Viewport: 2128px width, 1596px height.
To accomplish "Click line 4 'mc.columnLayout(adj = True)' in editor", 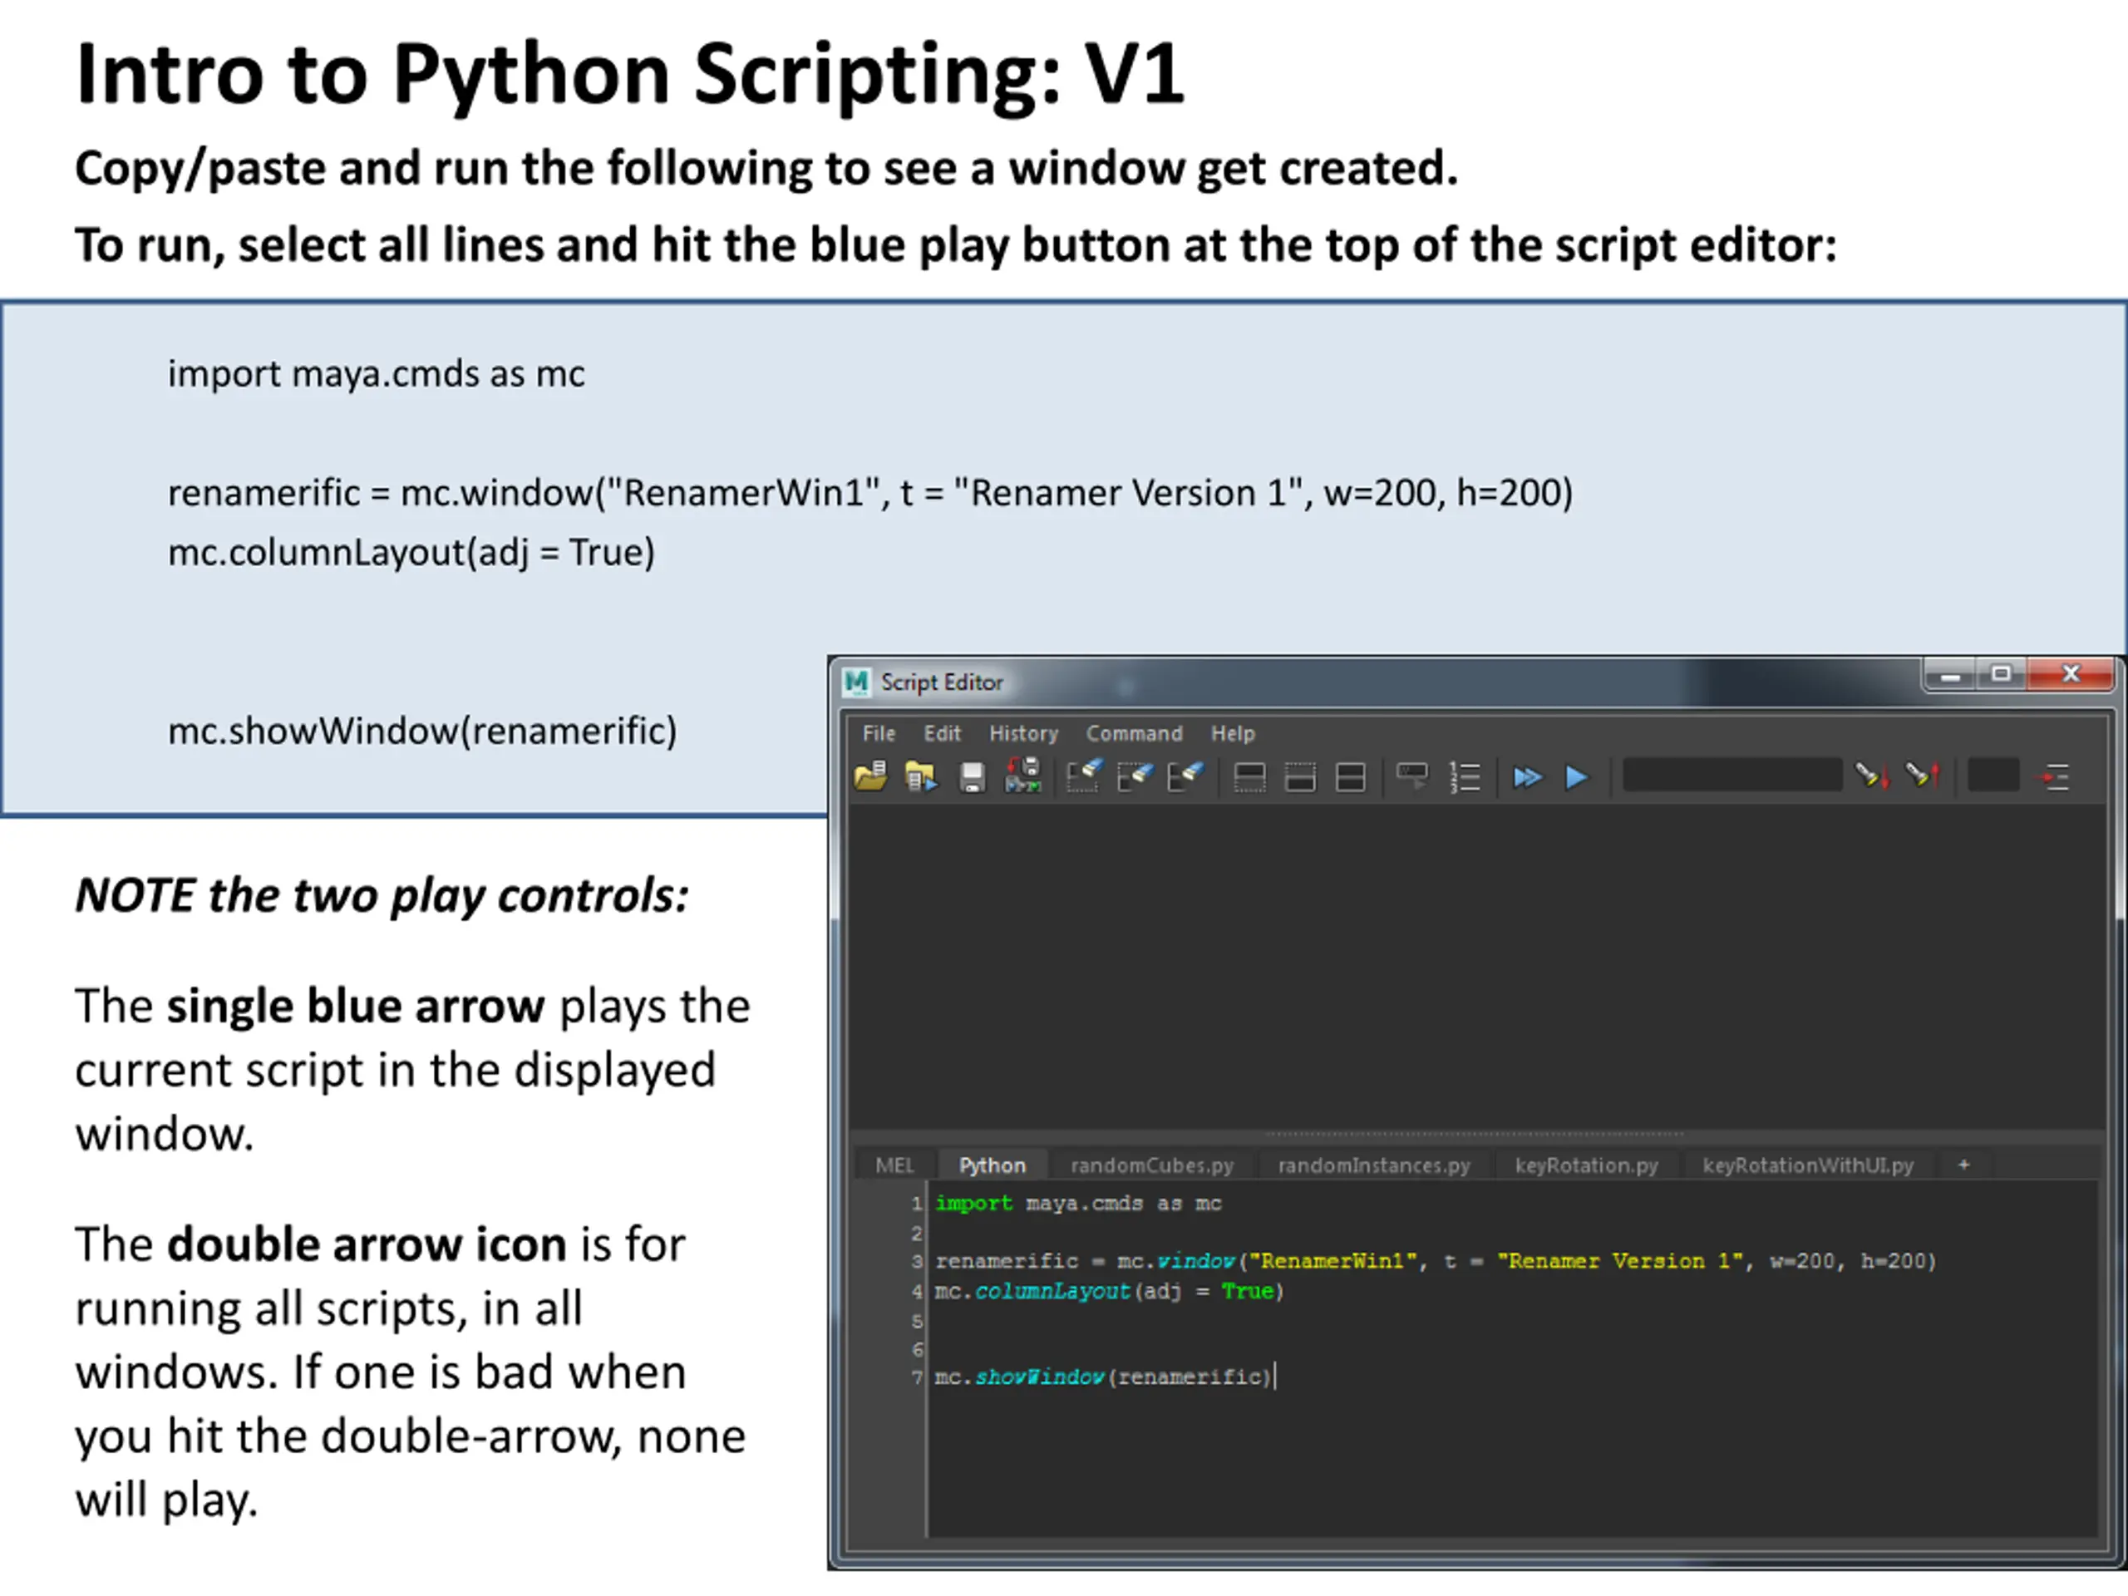I will point(1109,1291).
